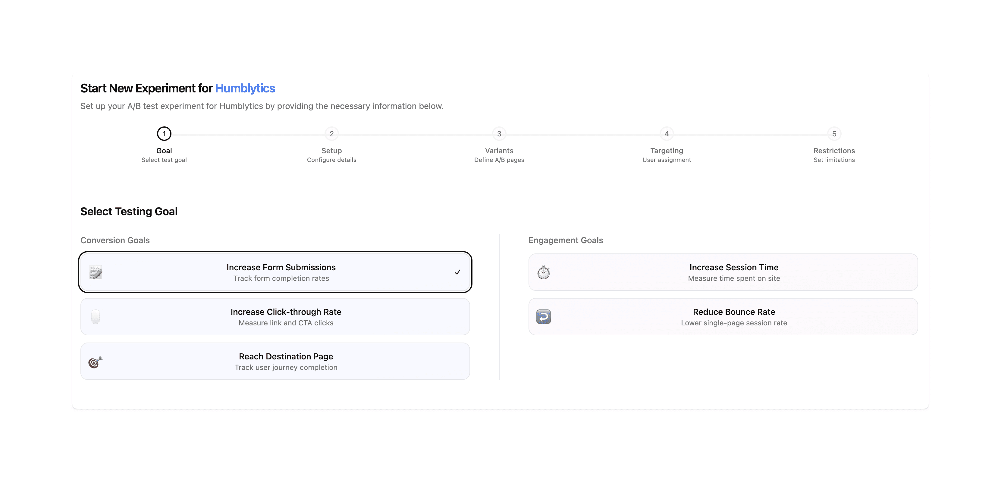This screenshot has height=481, width=1001.
Task: Go to step 1 Goal circle
Action: click(x=164, y=134)
